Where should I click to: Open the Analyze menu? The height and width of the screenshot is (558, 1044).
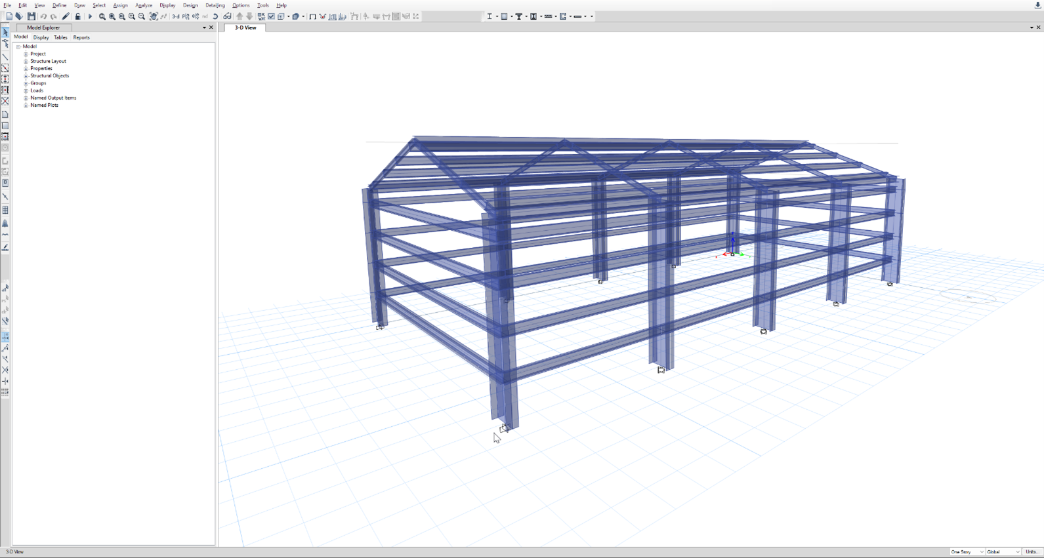point(144,5)
